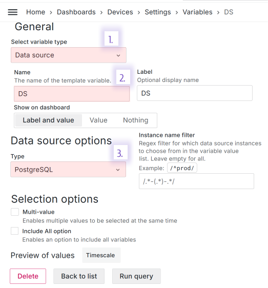Enable the Multi-value checkbox
This screenshot has height=288, width=268.
pos(15,212)
